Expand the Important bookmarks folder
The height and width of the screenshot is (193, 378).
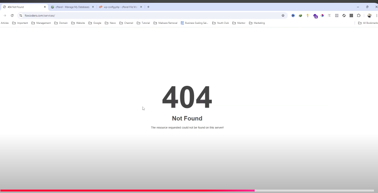pos(20,23)
